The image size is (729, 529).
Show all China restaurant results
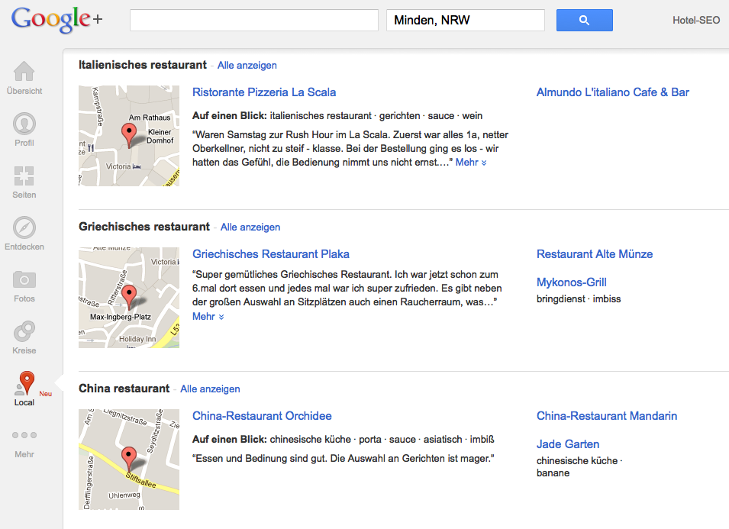pos(210,389)
